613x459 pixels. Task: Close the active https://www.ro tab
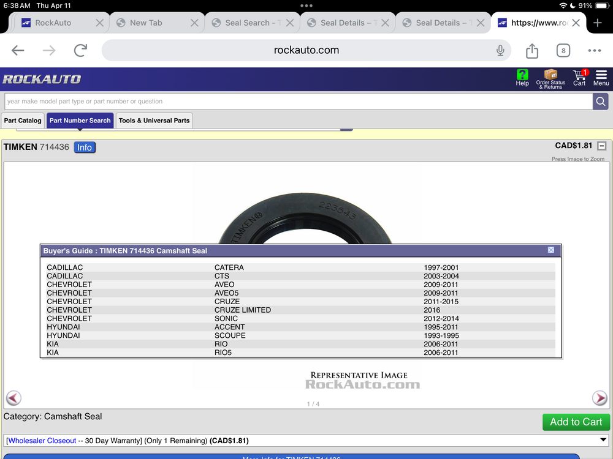click(x=576, y=23)
